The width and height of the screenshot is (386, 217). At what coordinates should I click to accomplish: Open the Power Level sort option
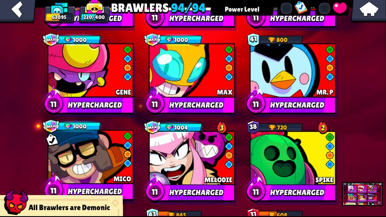[242, 9]
